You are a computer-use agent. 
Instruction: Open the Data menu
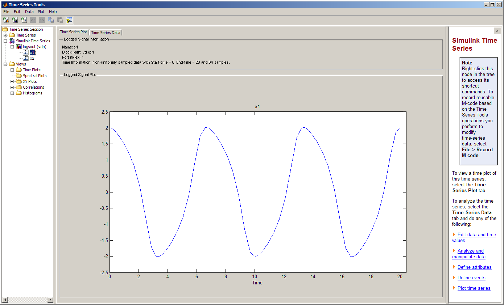[x=29, y=12]
